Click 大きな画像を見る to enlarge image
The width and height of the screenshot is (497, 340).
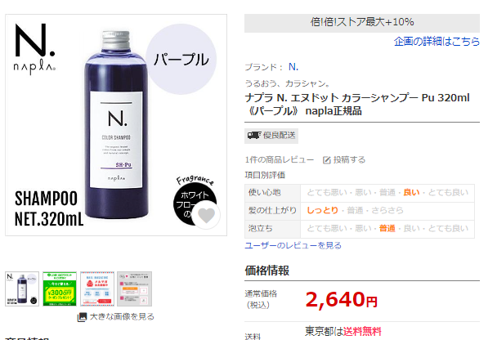click(122, 316)
